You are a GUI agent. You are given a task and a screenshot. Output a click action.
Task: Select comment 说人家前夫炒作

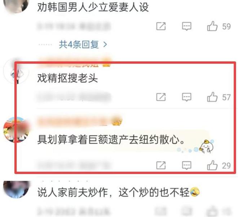(x=119, y=192)
